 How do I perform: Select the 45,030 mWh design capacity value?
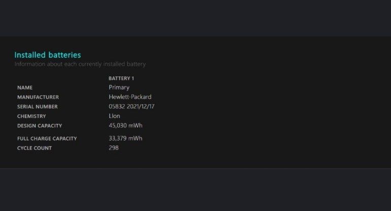coord(125,125)
